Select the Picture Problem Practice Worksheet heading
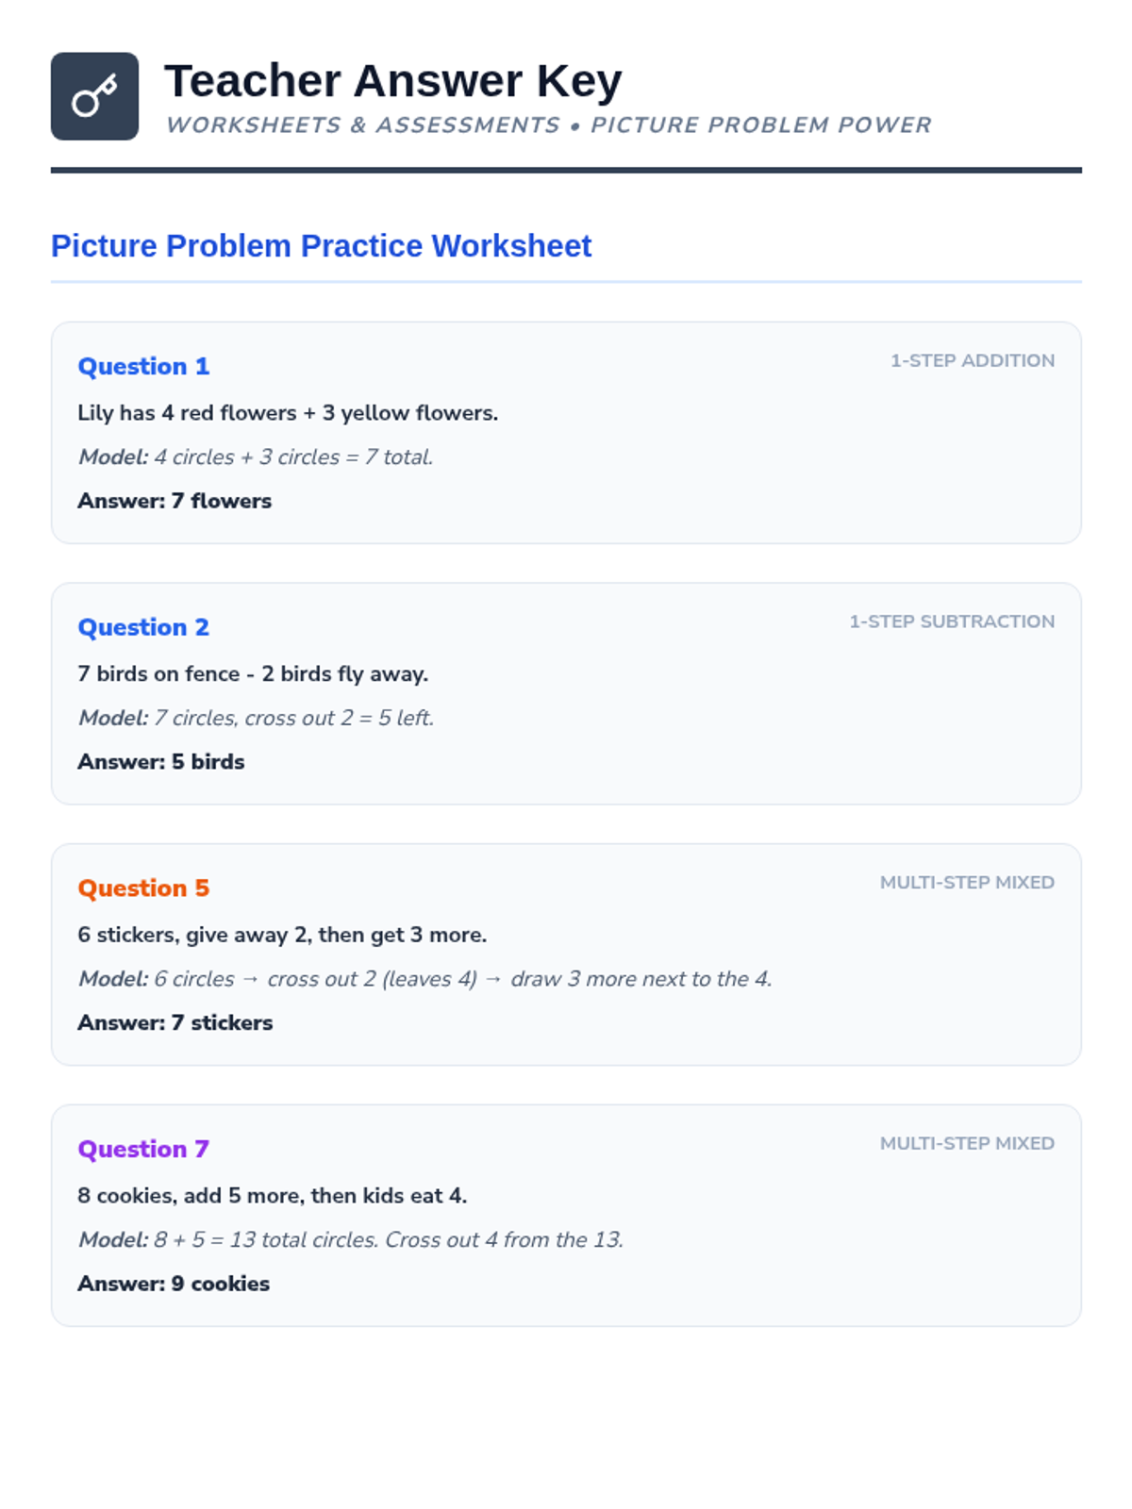The width and height of the screenshot is (1132, 1509). (321, 246)
